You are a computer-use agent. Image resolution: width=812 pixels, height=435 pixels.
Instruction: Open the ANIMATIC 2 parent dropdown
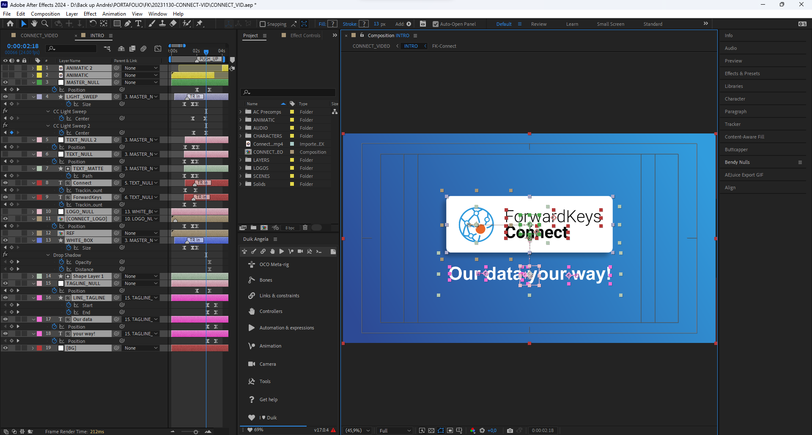[141, 68]
